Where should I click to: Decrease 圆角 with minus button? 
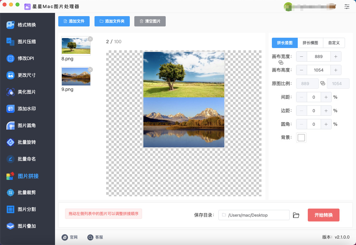302,124
